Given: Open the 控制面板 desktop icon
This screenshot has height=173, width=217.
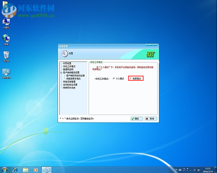Looking at the screenshot, I should tap(6, 71).
